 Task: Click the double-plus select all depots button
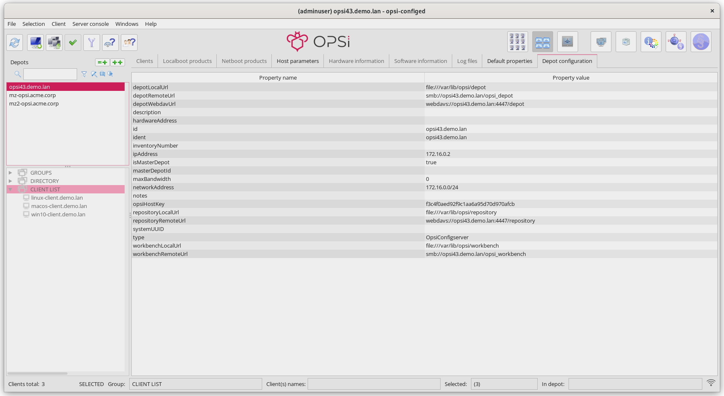click(x=118, y=62)
